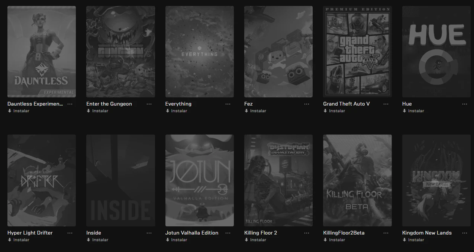Click download arrow icon under Hyper Light Drifter

pos(9,240)
